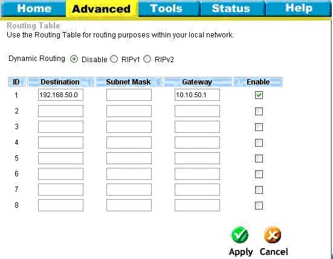Click the green Apply checkmark icon

tap(240, 235)
